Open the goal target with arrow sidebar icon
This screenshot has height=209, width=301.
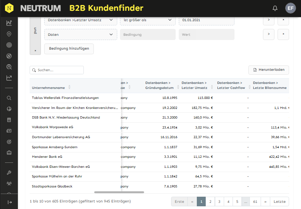tap(9, 142)
